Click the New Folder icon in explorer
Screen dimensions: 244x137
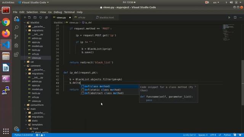pos(35,18)
